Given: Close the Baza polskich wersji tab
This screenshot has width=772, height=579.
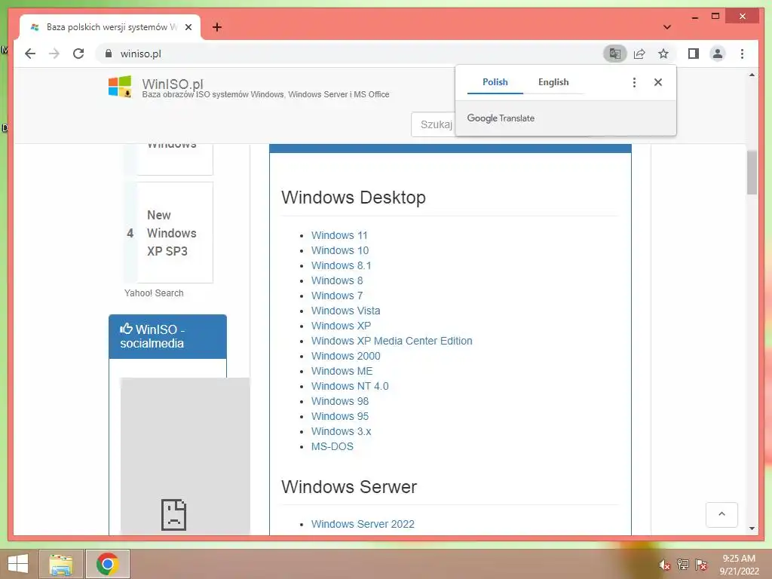Looking at the screenshot, I should [188, 27].
